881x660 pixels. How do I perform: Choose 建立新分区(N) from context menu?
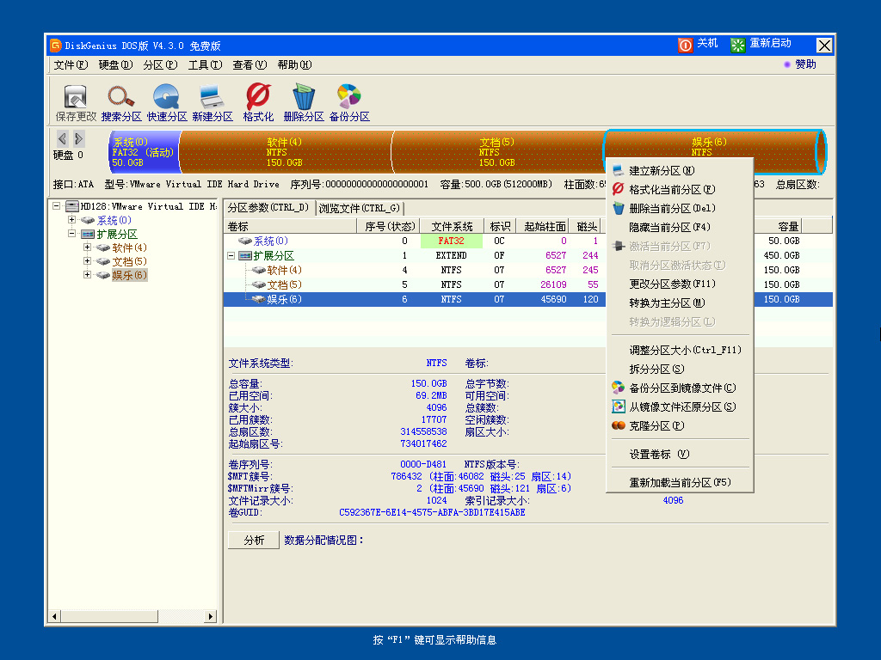(680, 171)
